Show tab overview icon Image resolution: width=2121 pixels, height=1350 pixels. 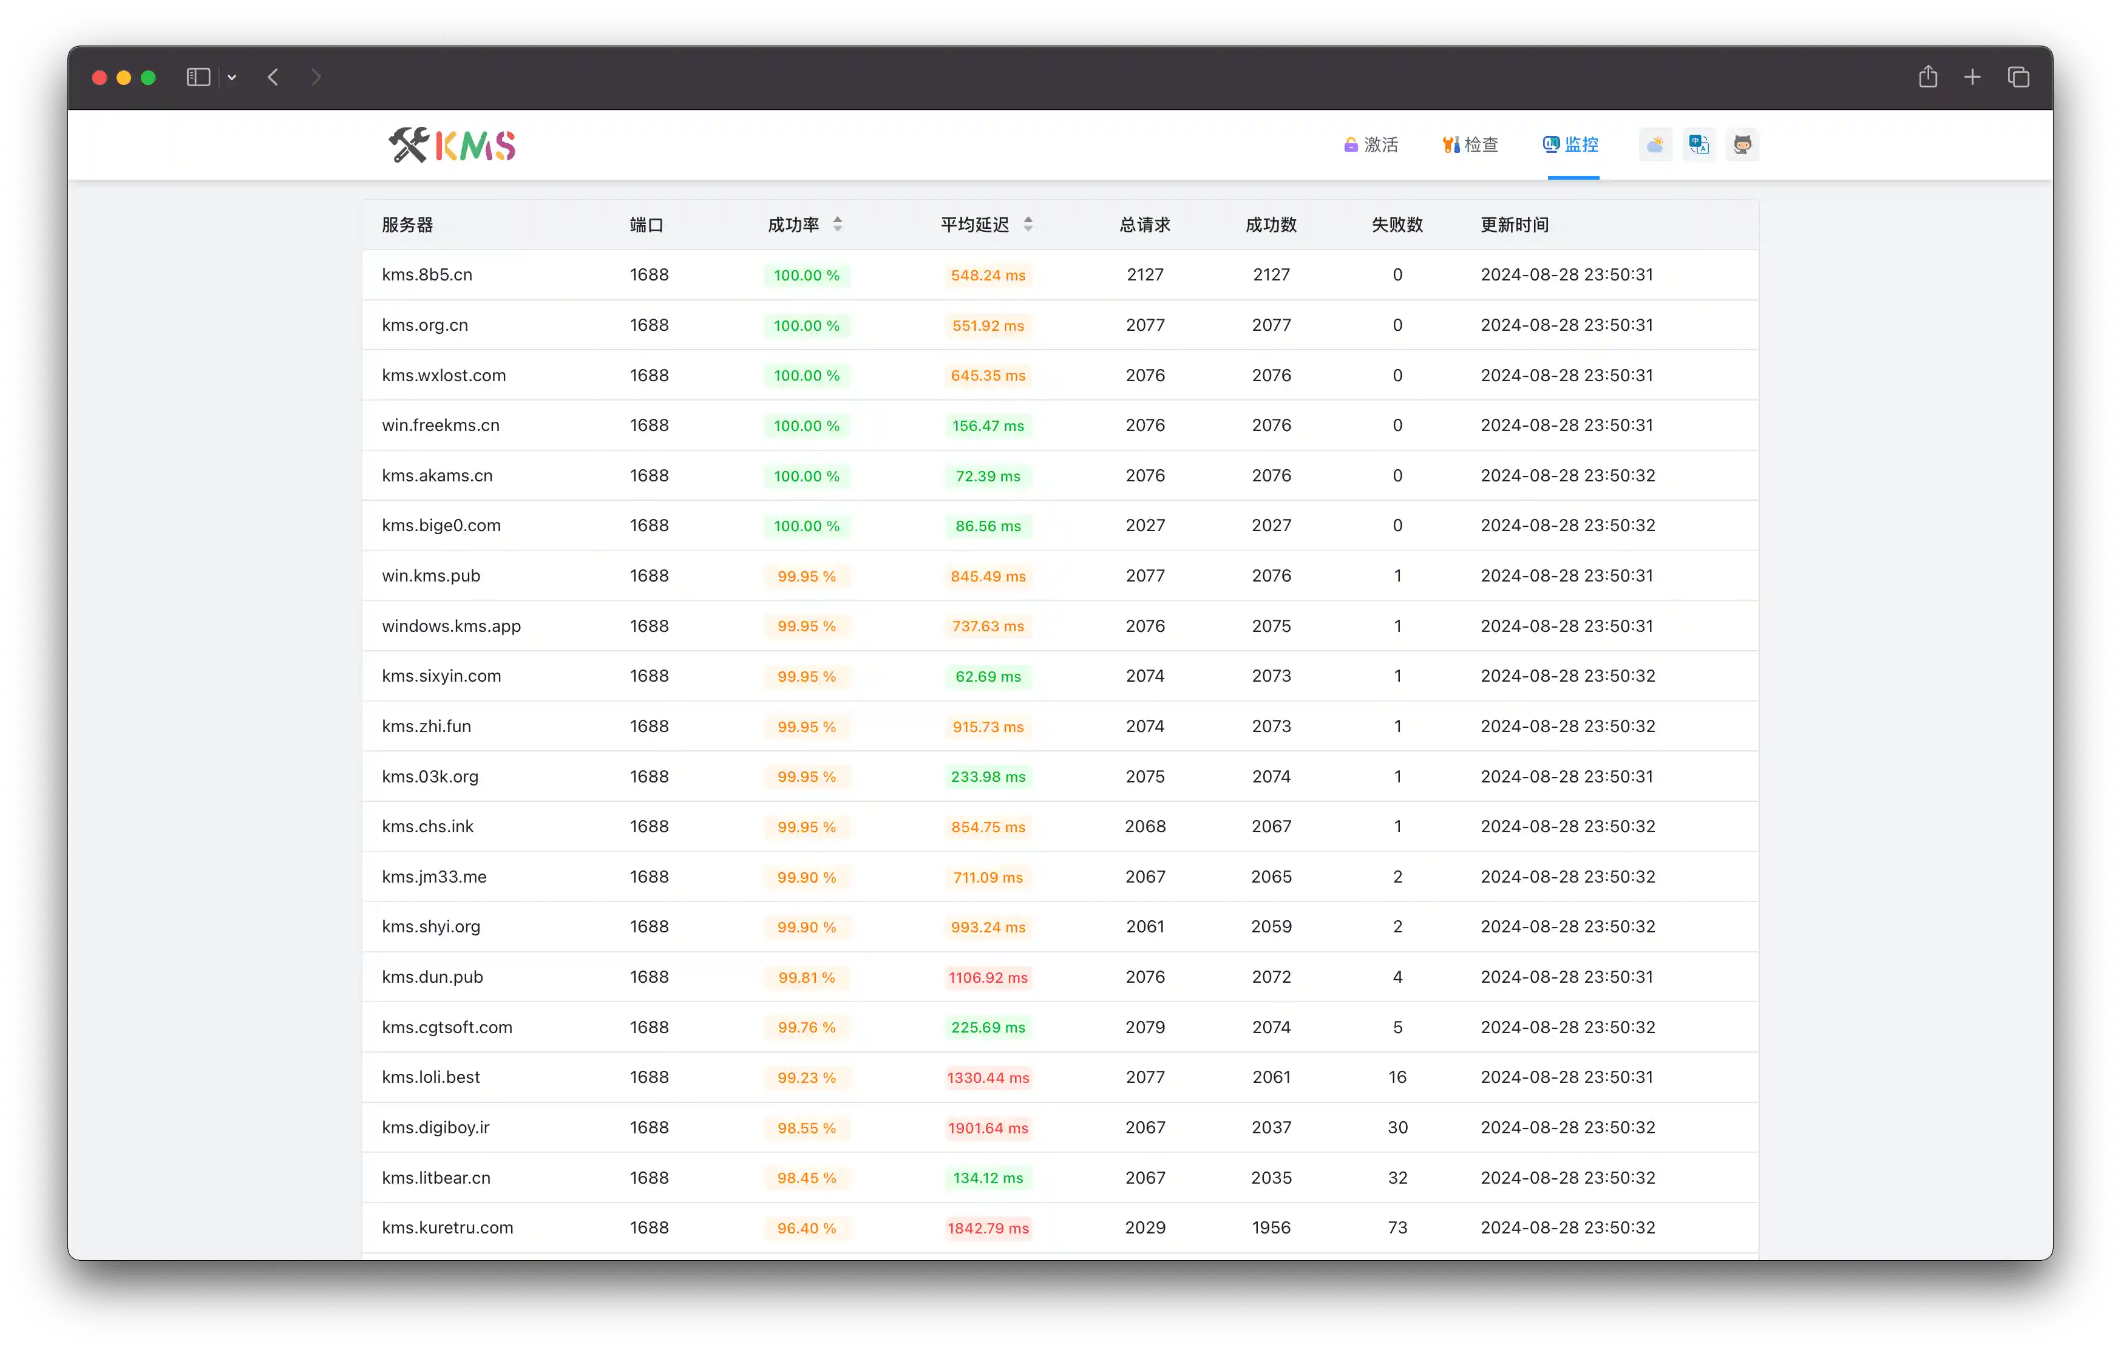(2018, 78)
